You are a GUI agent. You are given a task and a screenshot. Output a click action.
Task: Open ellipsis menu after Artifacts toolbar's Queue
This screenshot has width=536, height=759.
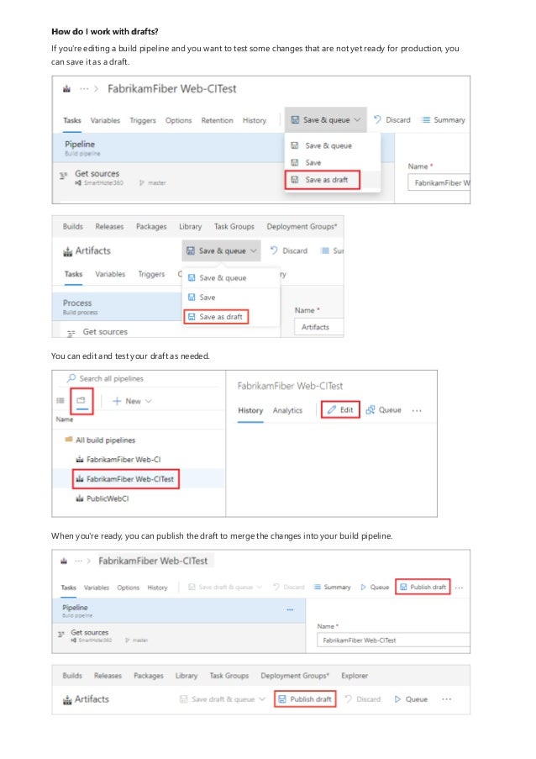coord(446,699)
